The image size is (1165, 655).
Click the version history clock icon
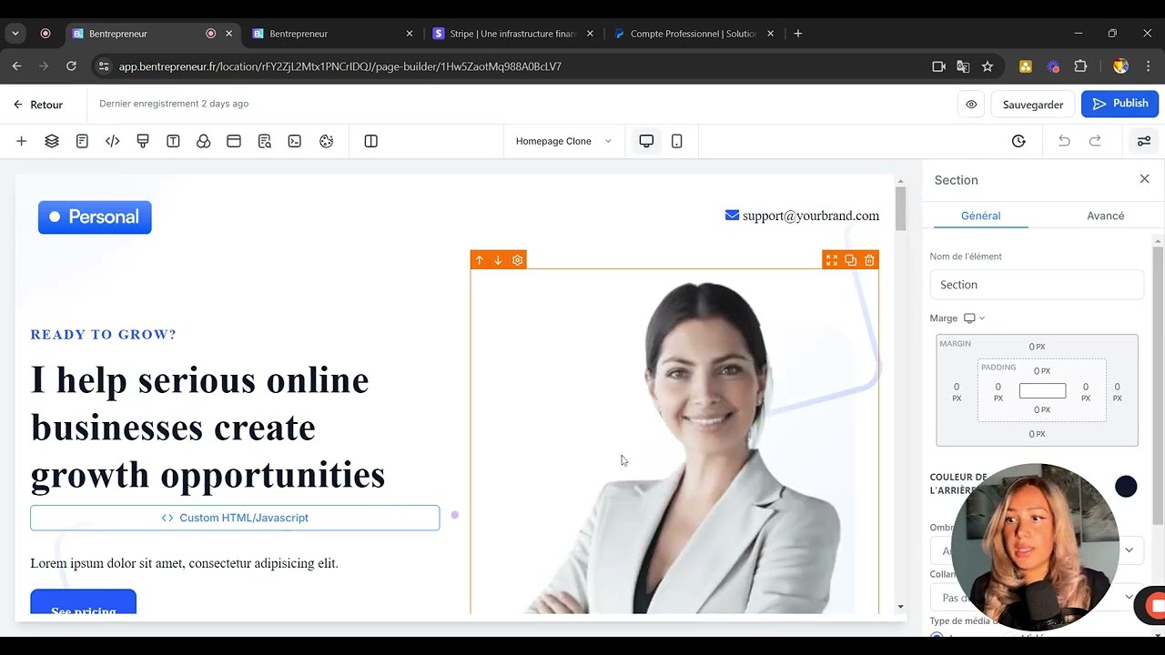point(1018,141)
